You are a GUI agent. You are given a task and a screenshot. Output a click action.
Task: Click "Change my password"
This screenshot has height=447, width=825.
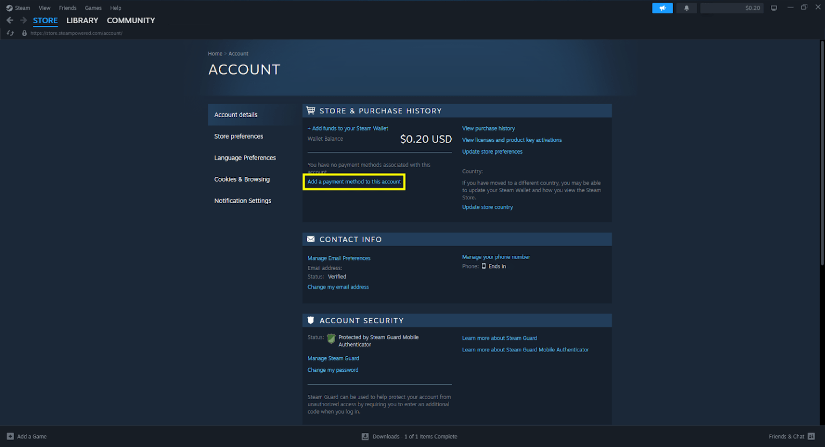(x=332, y=370)
